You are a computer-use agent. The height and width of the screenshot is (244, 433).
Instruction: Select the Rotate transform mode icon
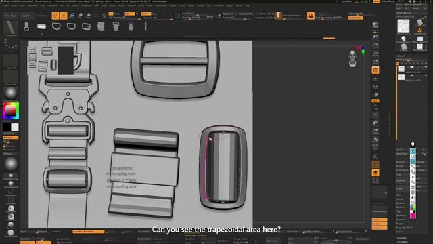[88, 16]
